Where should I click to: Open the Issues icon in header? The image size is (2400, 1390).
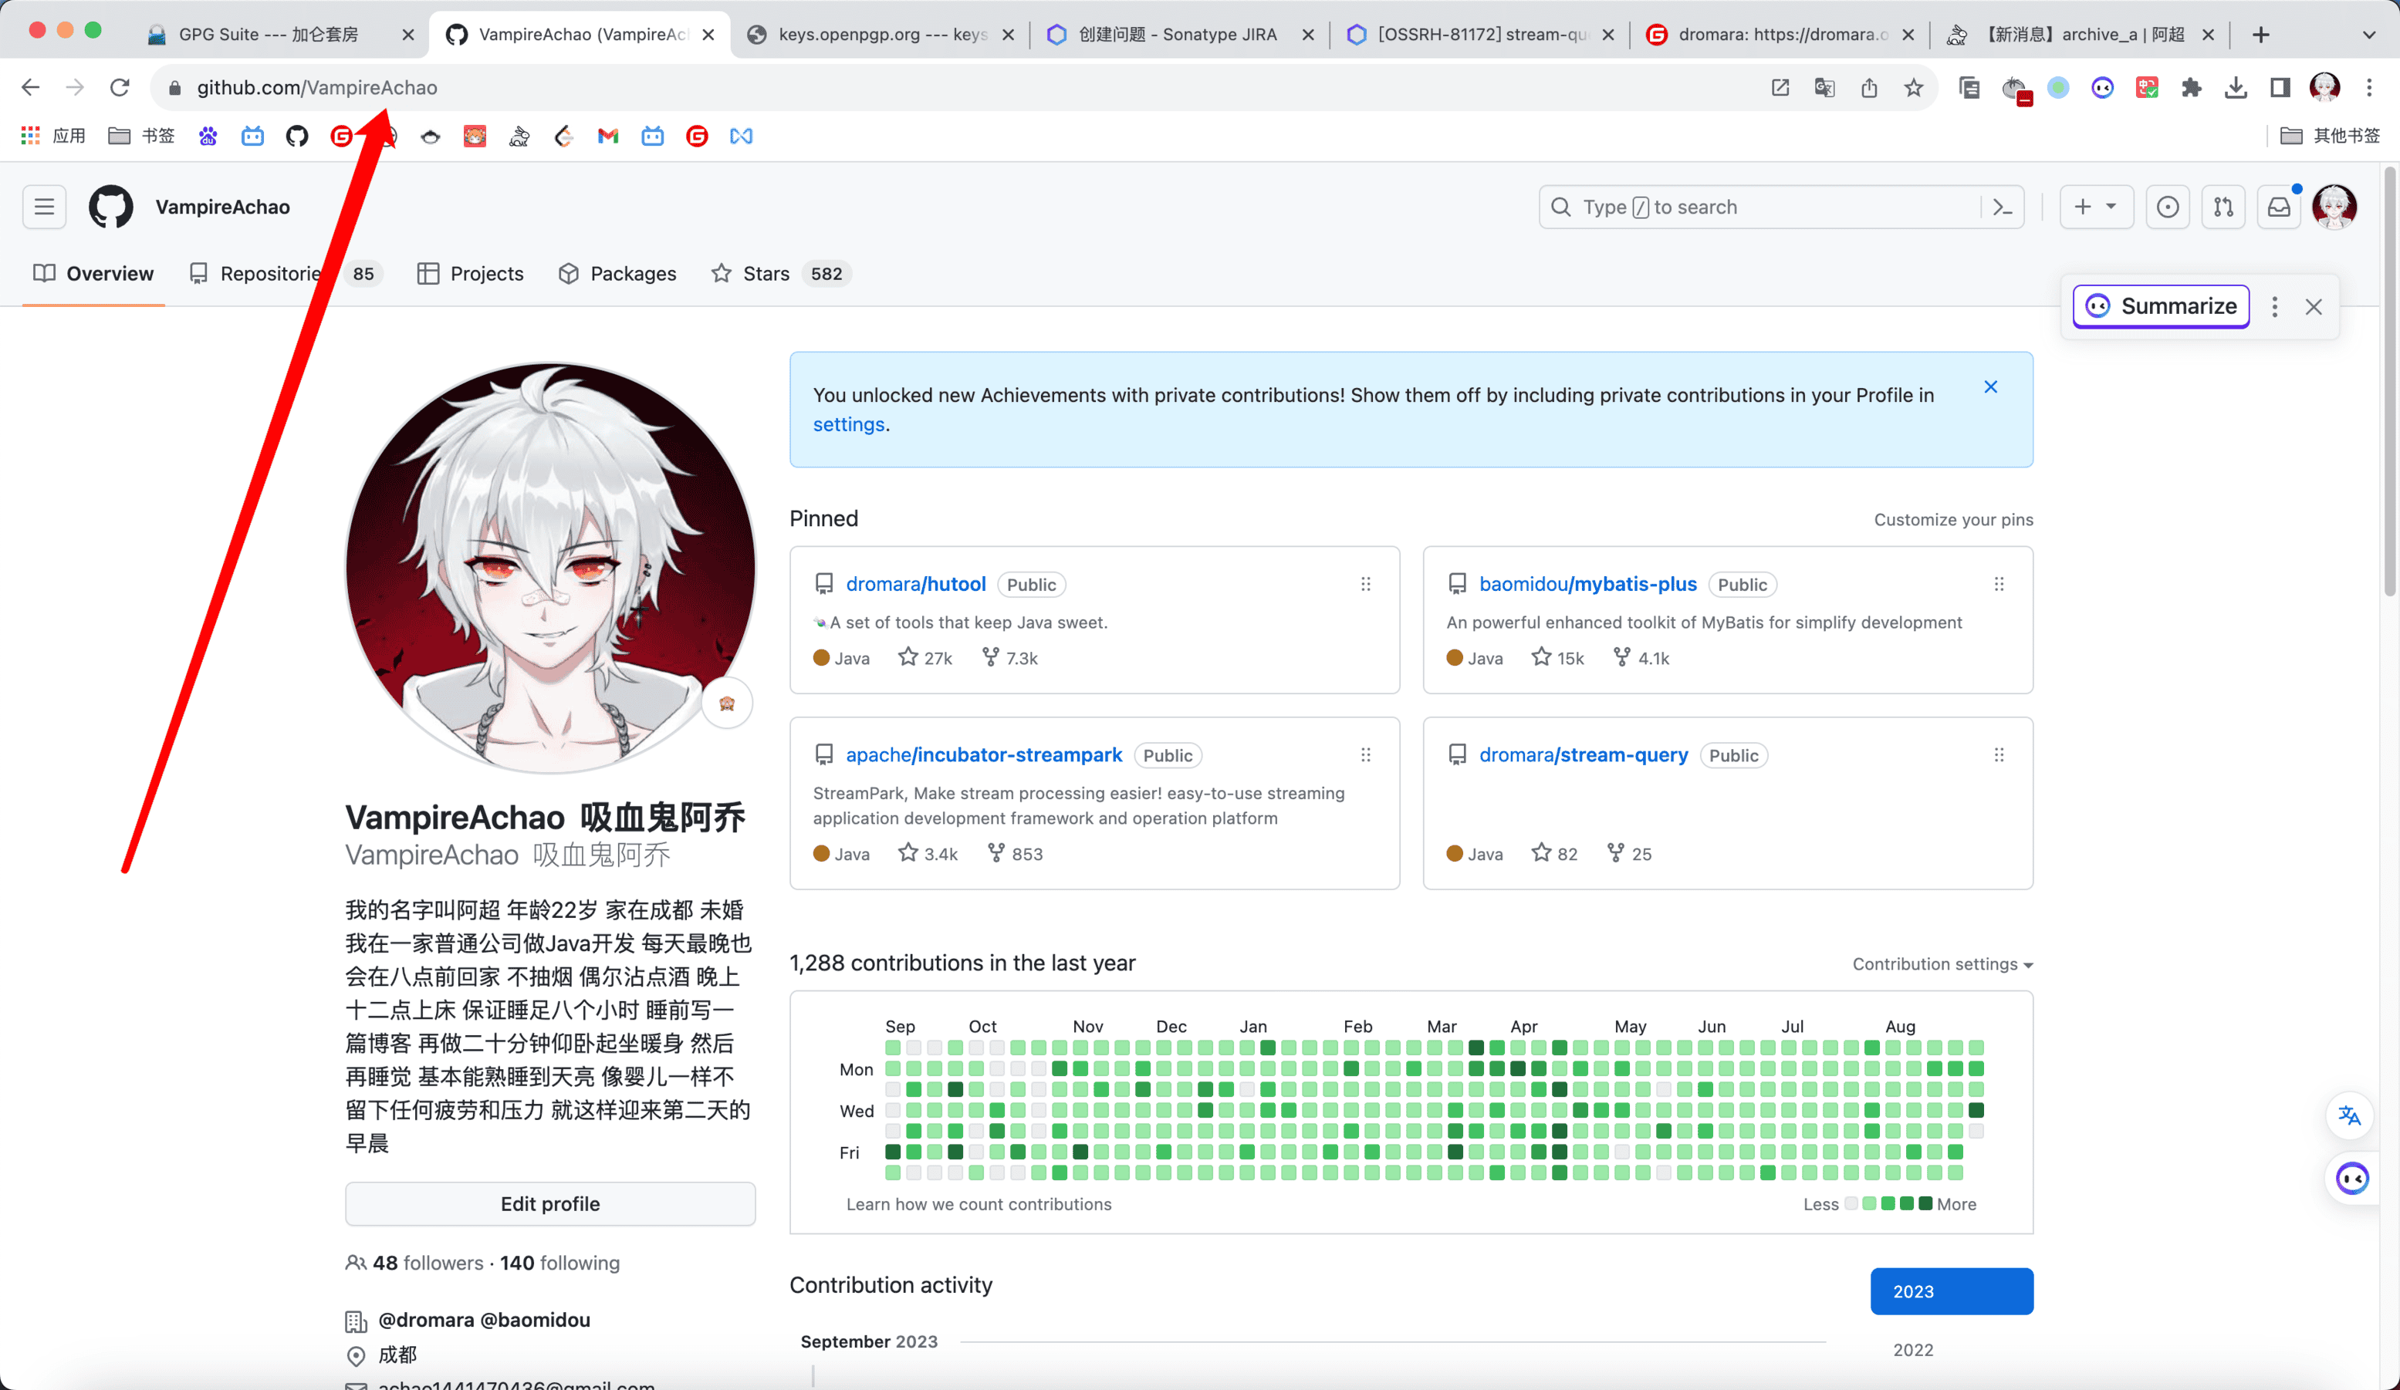[x=2167, y=207]
